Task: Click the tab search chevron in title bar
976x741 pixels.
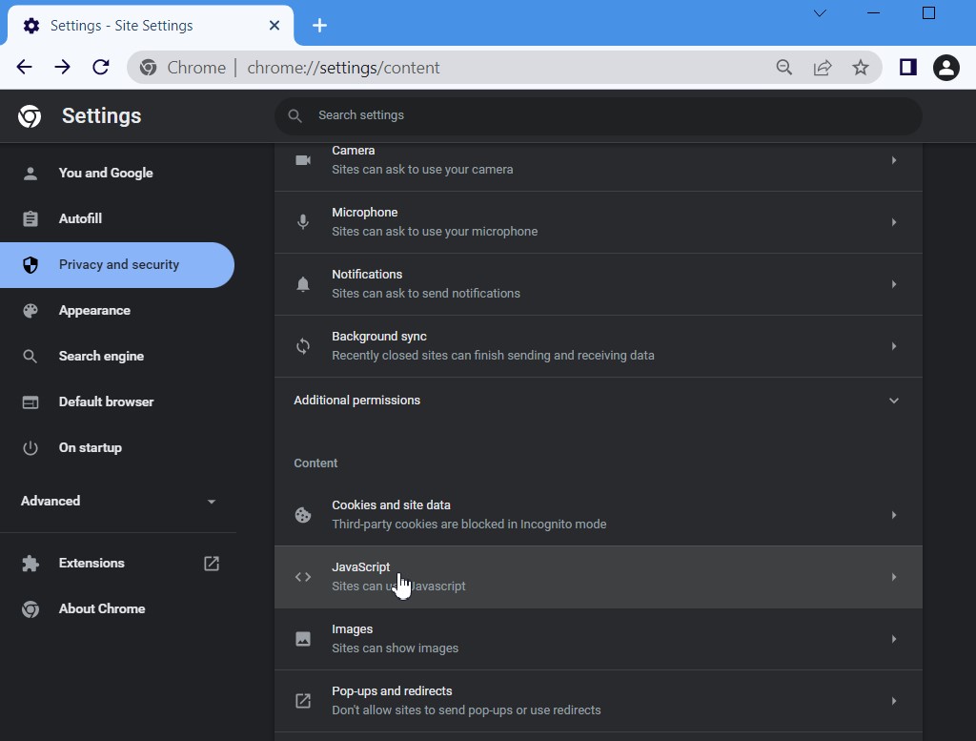Action: coord(820,13)
